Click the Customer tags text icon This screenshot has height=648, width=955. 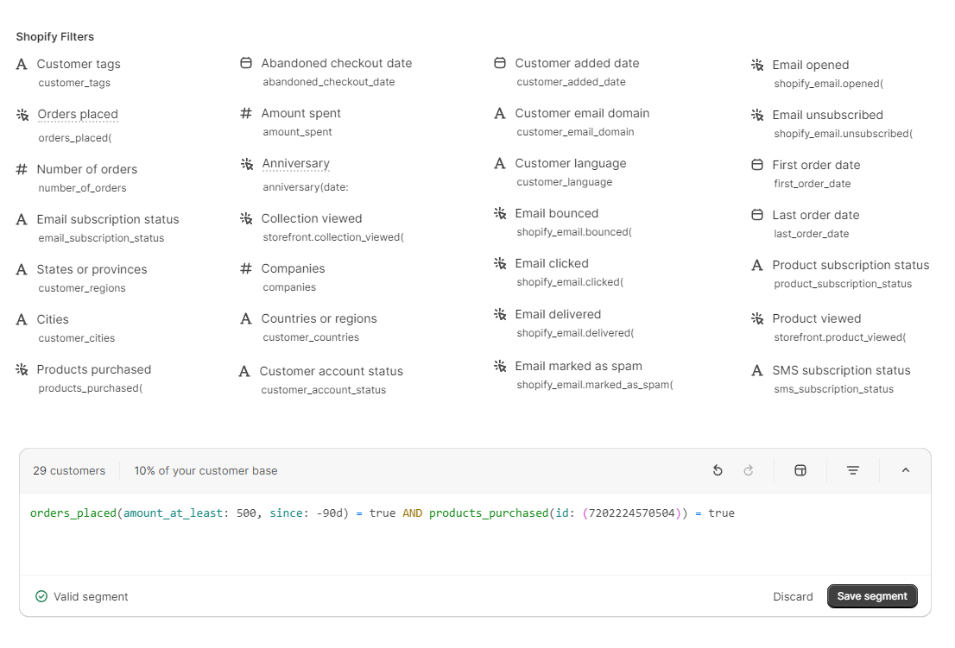[x=22, y=64]
